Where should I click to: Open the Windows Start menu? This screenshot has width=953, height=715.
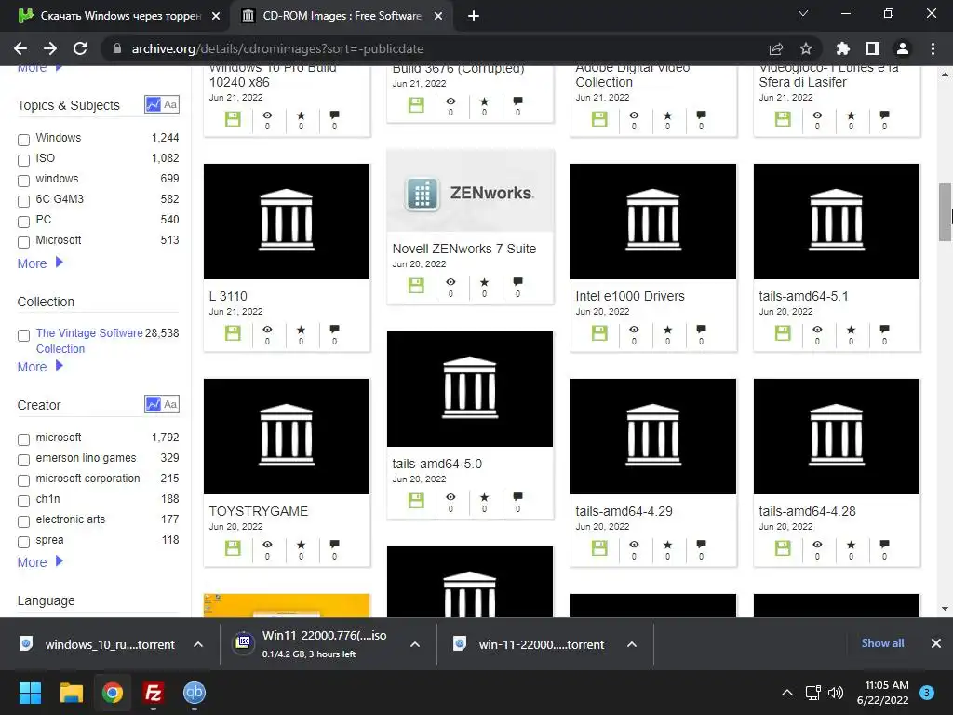point(30,693)
